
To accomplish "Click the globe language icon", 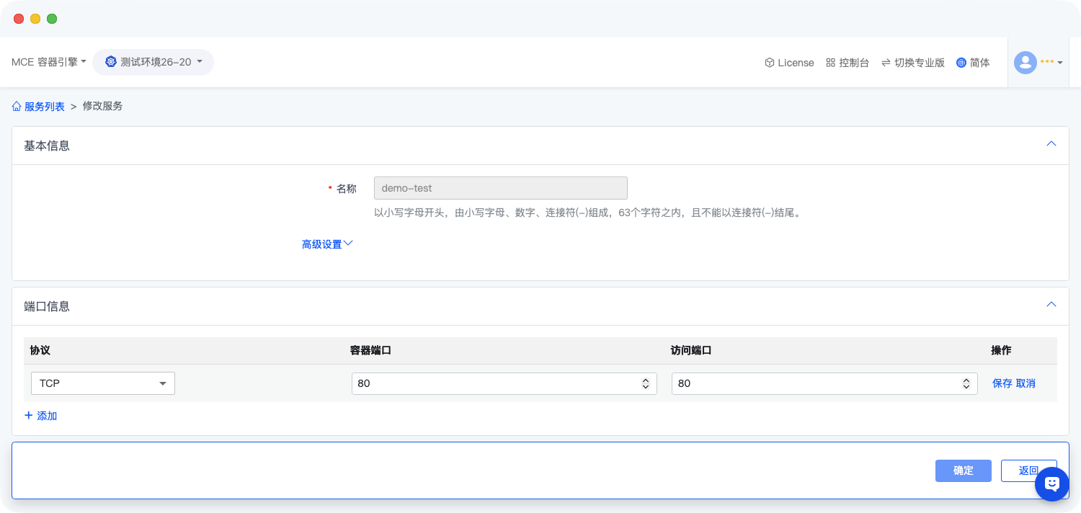I will (961, 63).
